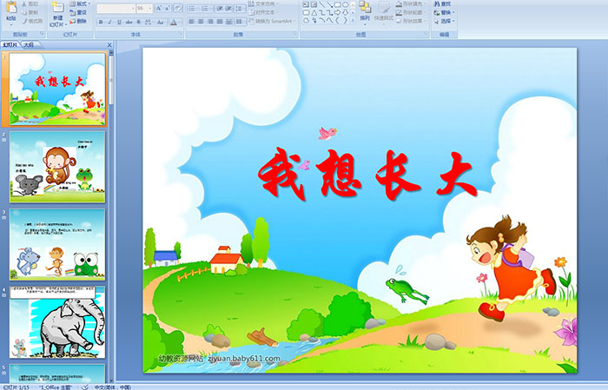Image resolution: width=608 pixels, height=390 pixels.
Task: Toggle Bold formatting
Action: pyautogui.click(x=101, y=22)
